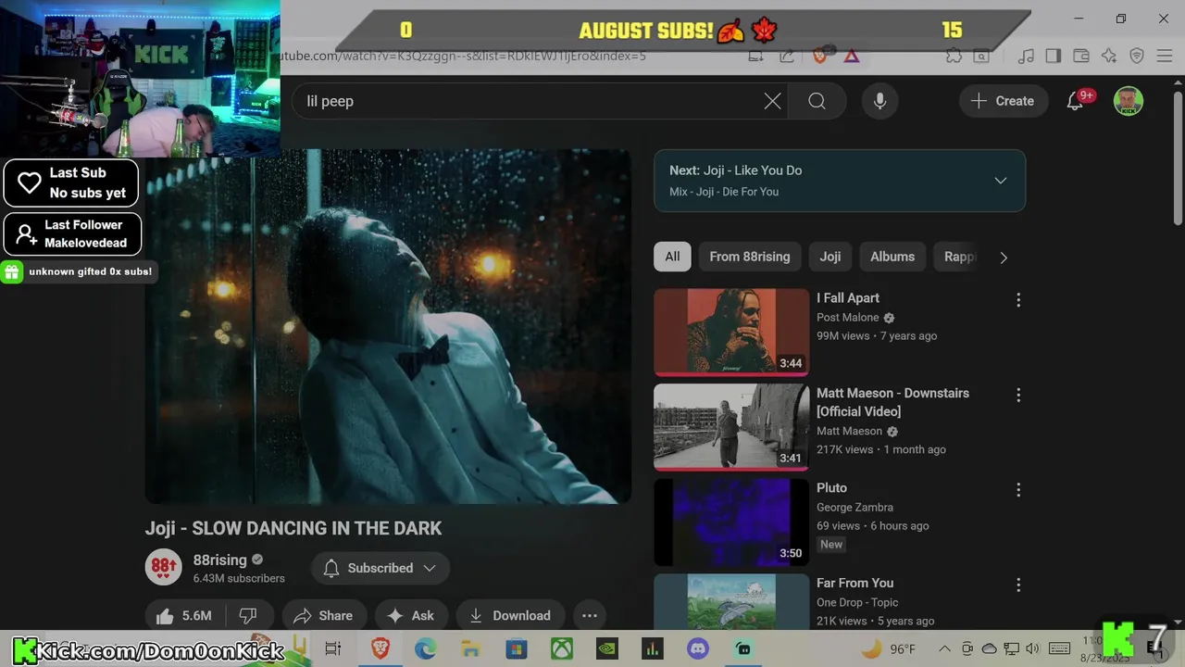Like the video with thumbs up
1185x667 pixels.
coord(184,615)
